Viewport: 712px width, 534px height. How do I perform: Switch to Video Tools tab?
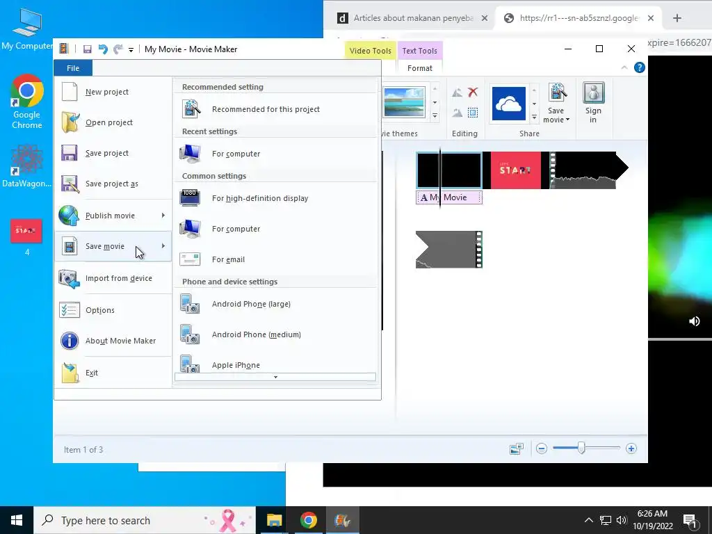(370, 50)
